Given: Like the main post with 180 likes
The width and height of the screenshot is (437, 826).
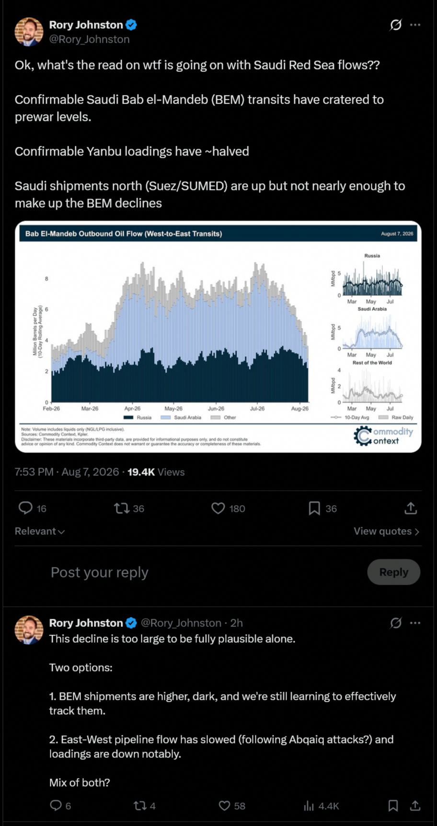Looking at the screenshot, I should 218,508.
